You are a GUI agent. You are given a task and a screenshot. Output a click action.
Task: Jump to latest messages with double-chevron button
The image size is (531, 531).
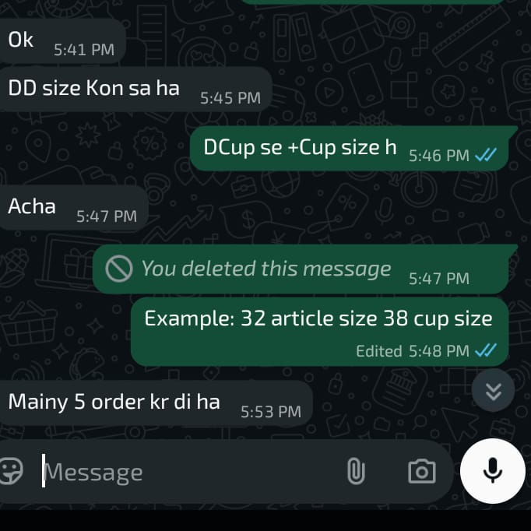(494, 390)
